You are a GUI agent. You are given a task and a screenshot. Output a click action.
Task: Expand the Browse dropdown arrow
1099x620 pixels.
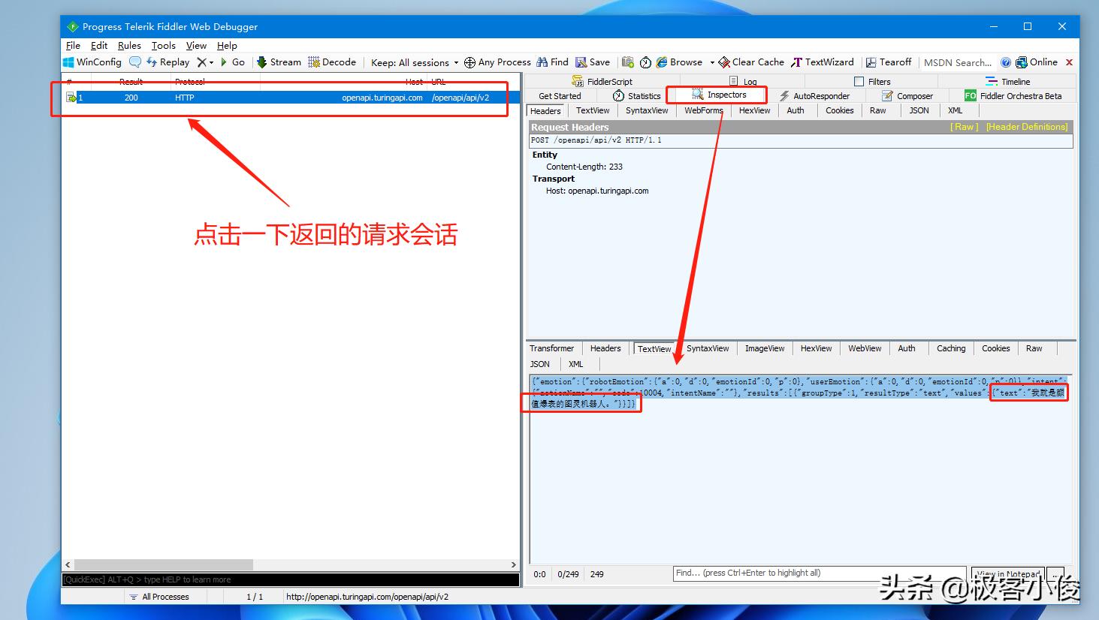click(x=712, y=62)
